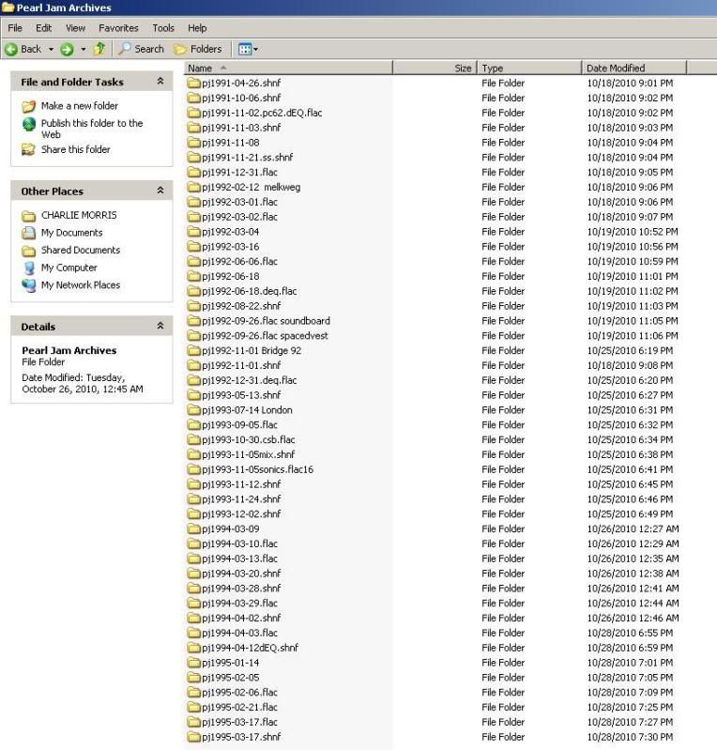Open the Help menu
Viewport: 717px width, 750px height.
pos(197,28)
